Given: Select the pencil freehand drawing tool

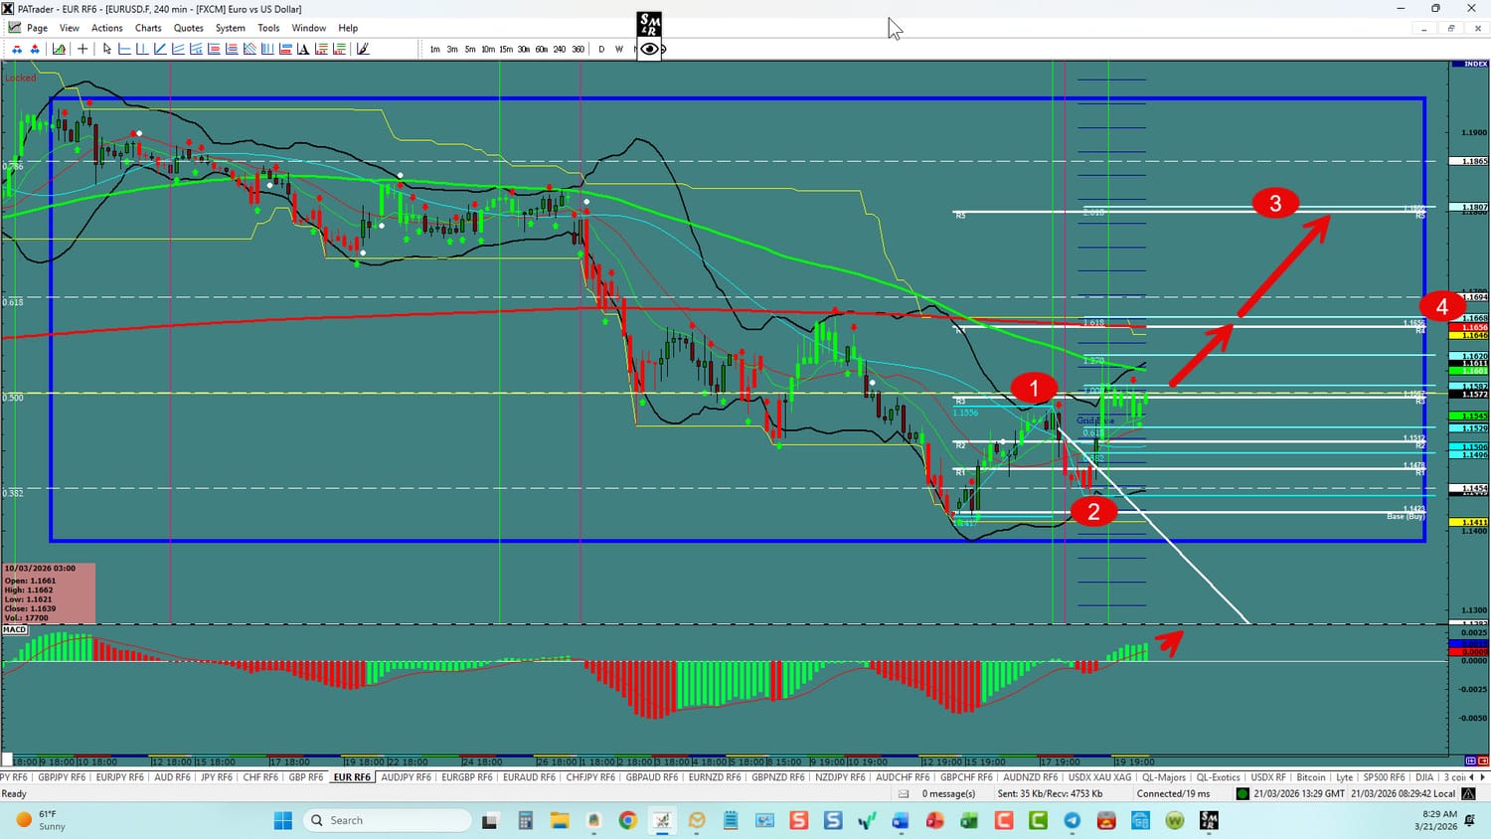Looking at the screenshot, I should (363, 49).
